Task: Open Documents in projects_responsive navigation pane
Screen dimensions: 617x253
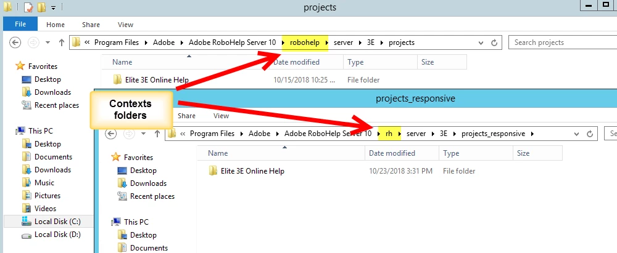Action: [x=143, y=248]
